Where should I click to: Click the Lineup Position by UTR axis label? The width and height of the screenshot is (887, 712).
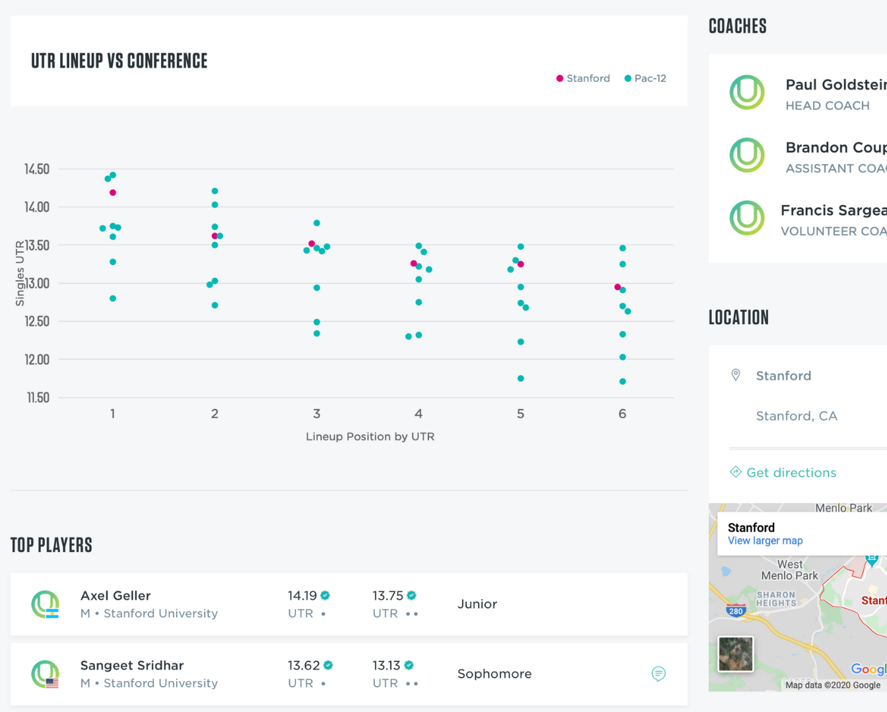370,436
